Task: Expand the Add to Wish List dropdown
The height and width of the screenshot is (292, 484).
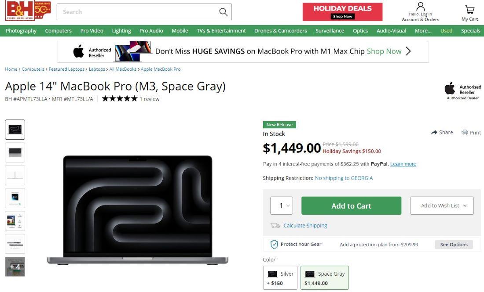Action: 442,205
